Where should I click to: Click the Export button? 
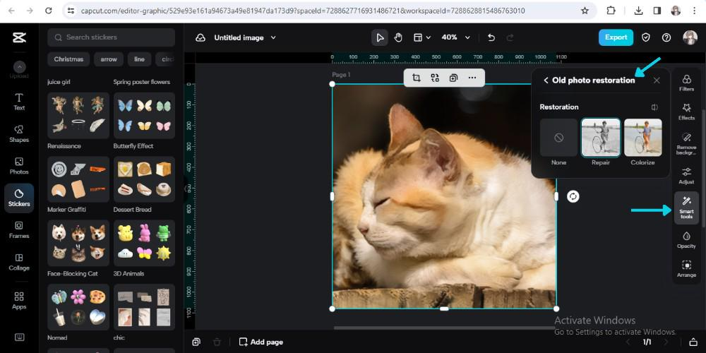click(616, 37)
